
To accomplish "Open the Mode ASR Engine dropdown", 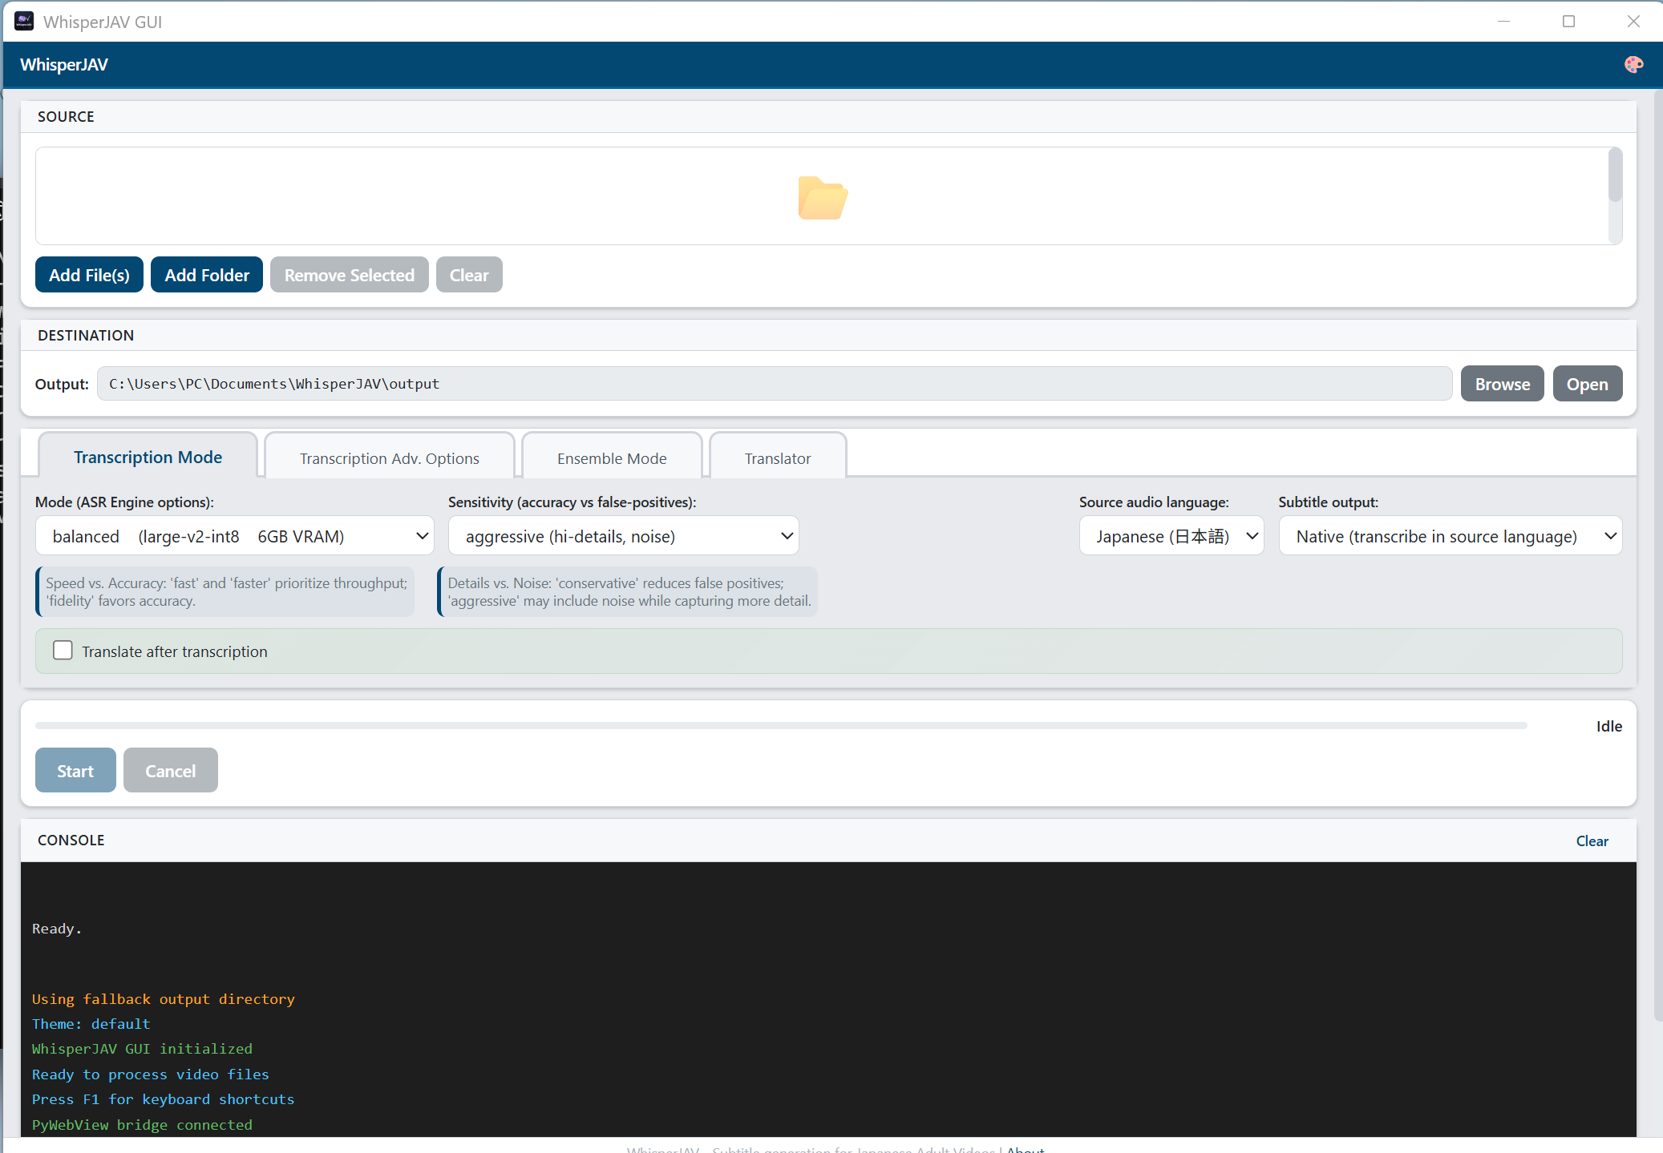I will tap(234, 536).
